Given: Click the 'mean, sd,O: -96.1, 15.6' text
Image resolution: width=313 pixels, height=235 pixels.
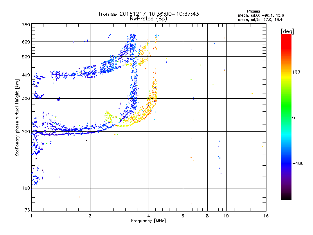Looking at the screenshot, I should pos(261,15).
